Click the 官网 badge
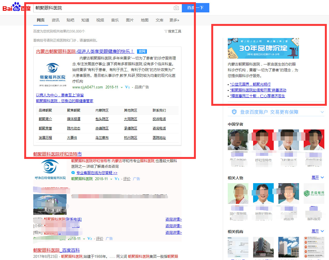The image size is (329, 260). [x=142, y=52]
